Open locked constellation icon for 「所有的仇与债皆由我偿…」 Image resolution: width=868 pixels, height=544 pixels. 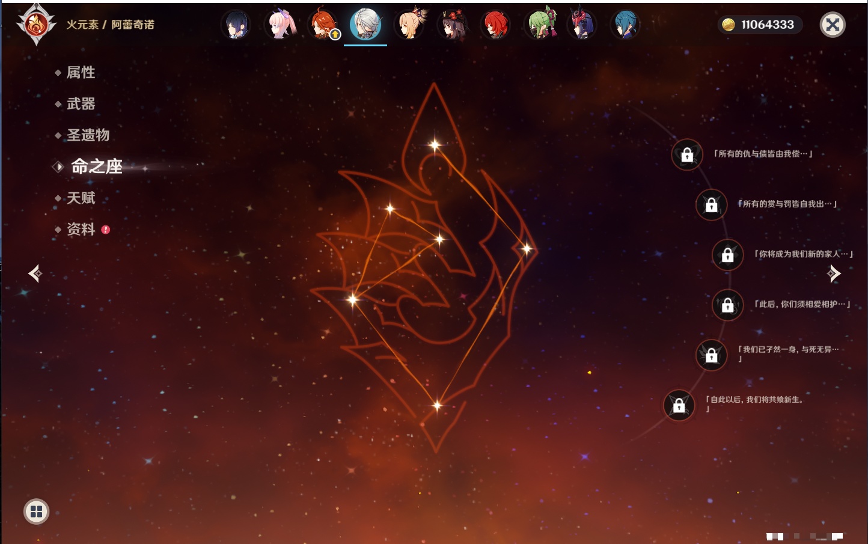pos(687,155)
